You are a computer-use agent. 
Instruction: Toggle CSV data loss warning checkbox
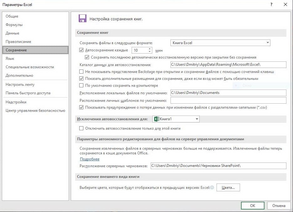[81, 107]
